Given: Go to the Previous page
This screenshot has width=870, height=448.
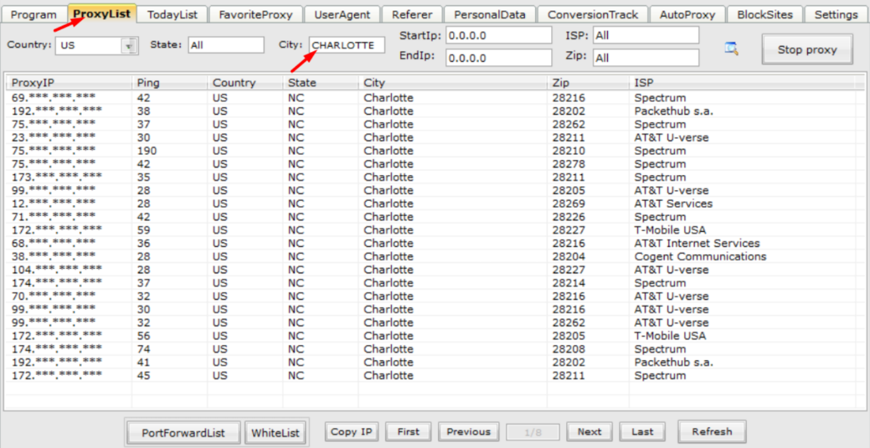Looking at the screenshot, I should (x=468, y=432).
